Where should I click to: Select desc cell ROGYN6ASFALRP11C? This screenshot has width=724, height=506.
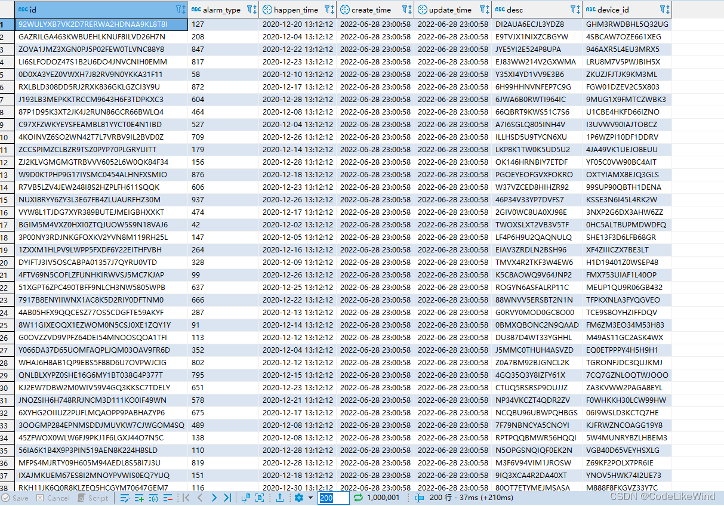click(x=537, y=288)
